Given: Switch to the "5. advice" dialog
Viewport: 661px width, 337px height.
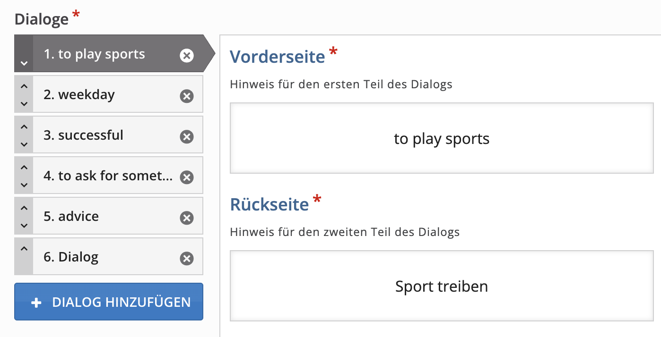Looking at the screenshot, I should coord(104,216).
